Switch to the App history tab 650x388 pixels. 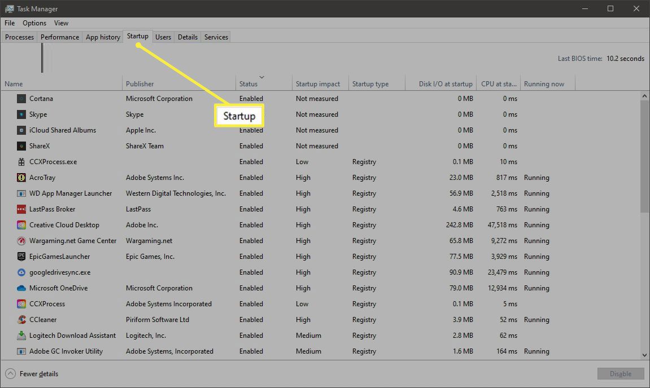pos(103,37)
